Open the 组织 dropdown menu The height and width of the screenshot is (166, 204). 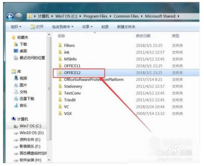click(16, 27)
